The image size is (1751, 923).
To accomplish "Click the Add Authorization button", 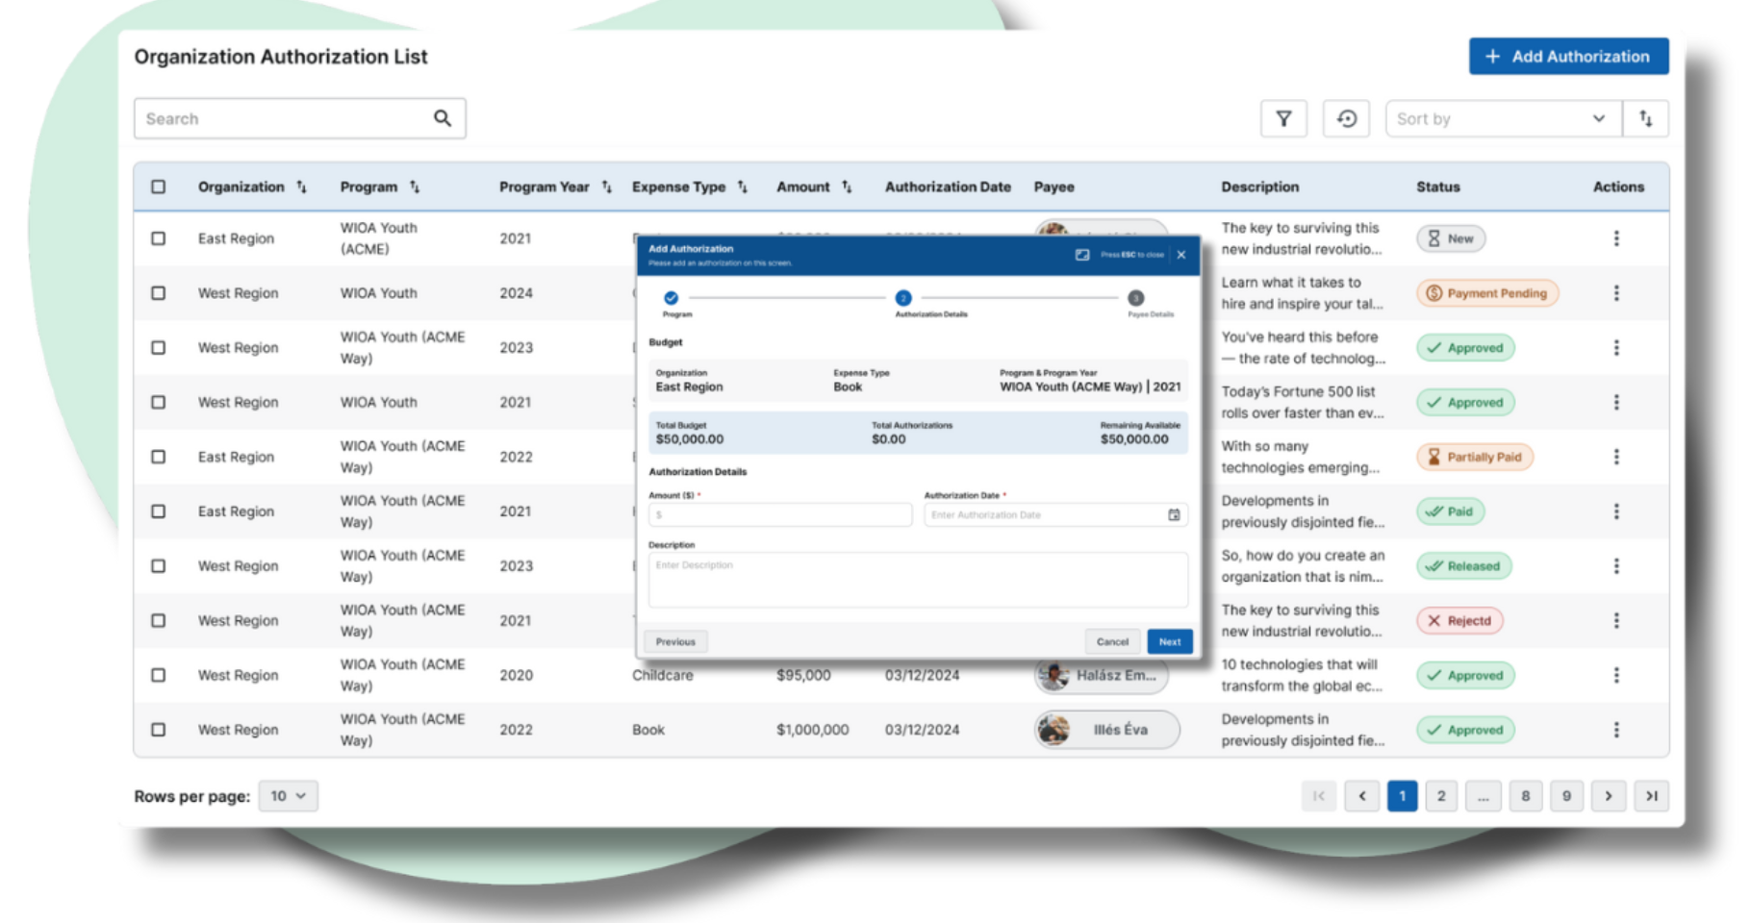I will click(x=1568, y=57).
